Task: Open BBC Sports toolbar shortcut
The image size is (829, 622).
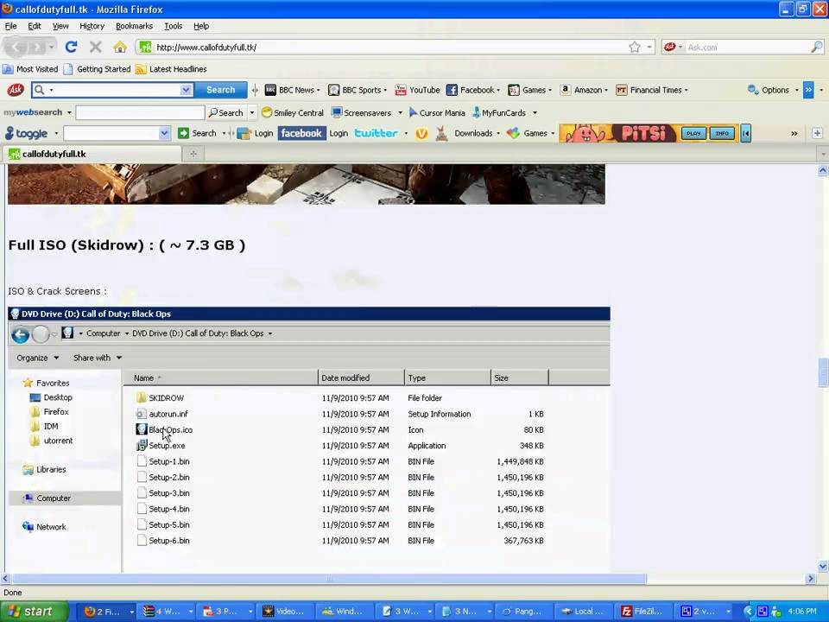Action: 358,90
